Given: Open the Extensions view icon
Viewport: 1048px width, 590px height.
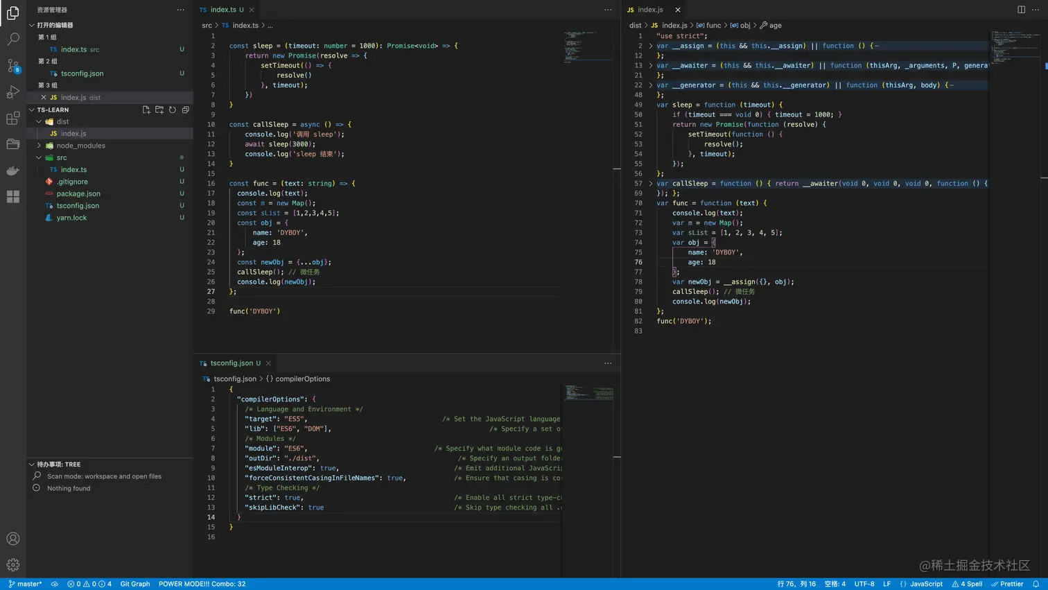Looking at the screenshot, I should (12, 119).
